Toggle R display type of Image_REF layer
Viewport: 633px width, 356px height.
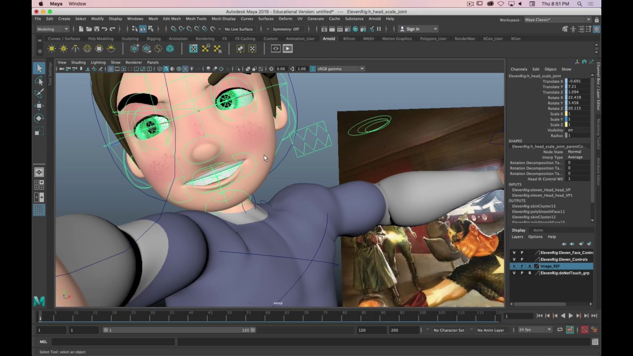(530, 266)
